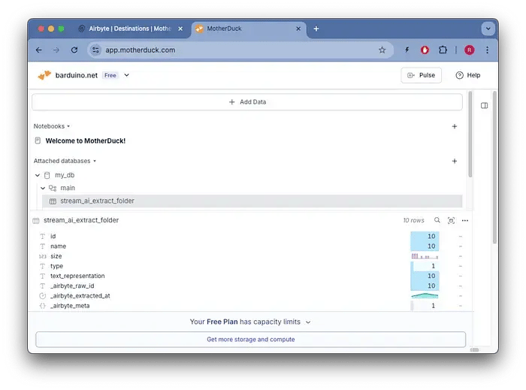Click the id distinct count bar
This screenshot has width=526, height=390.
425,236
